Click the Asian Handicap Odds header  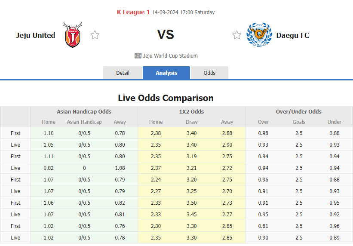pyautogui.click(x=84, y=111)
